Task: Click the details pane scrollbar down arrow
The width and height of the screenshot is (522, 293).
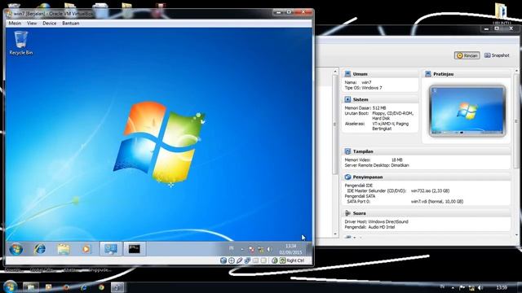Action: pyautogui.click(x=516, y=234)
